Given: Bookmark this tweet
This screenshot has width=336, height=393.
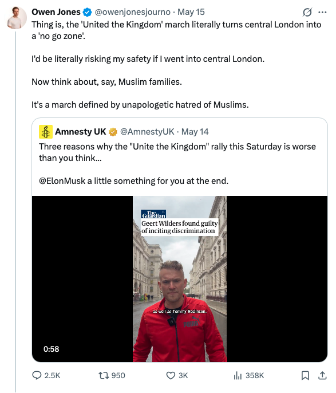Looking at the screenshot, I should point(305,375).
